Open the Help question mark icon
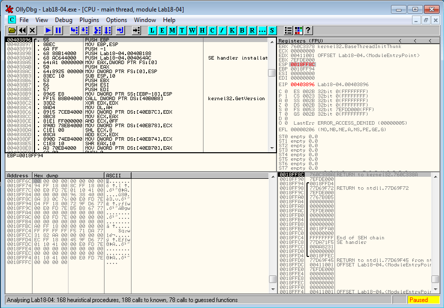The height and width of the screenshot is (308, 444). click(308, 31)
